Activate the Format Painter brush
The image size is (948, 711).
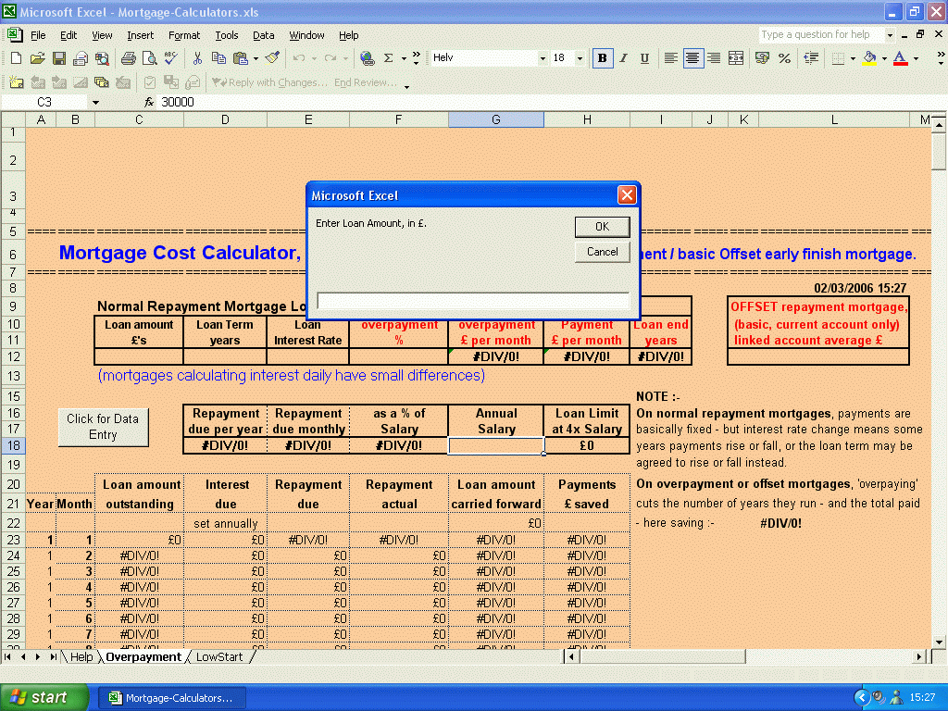tap(273, 58)
